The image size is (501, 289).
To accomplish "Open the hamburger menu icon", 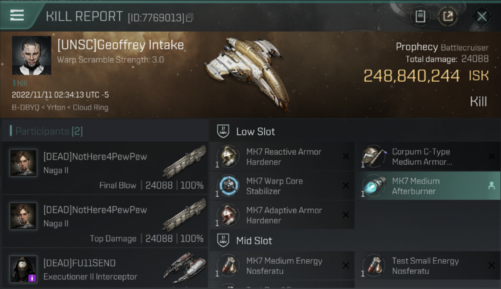I will [17, 15].
